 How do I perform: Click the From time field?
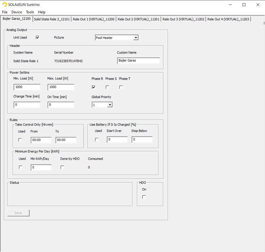tap(41, 140)
